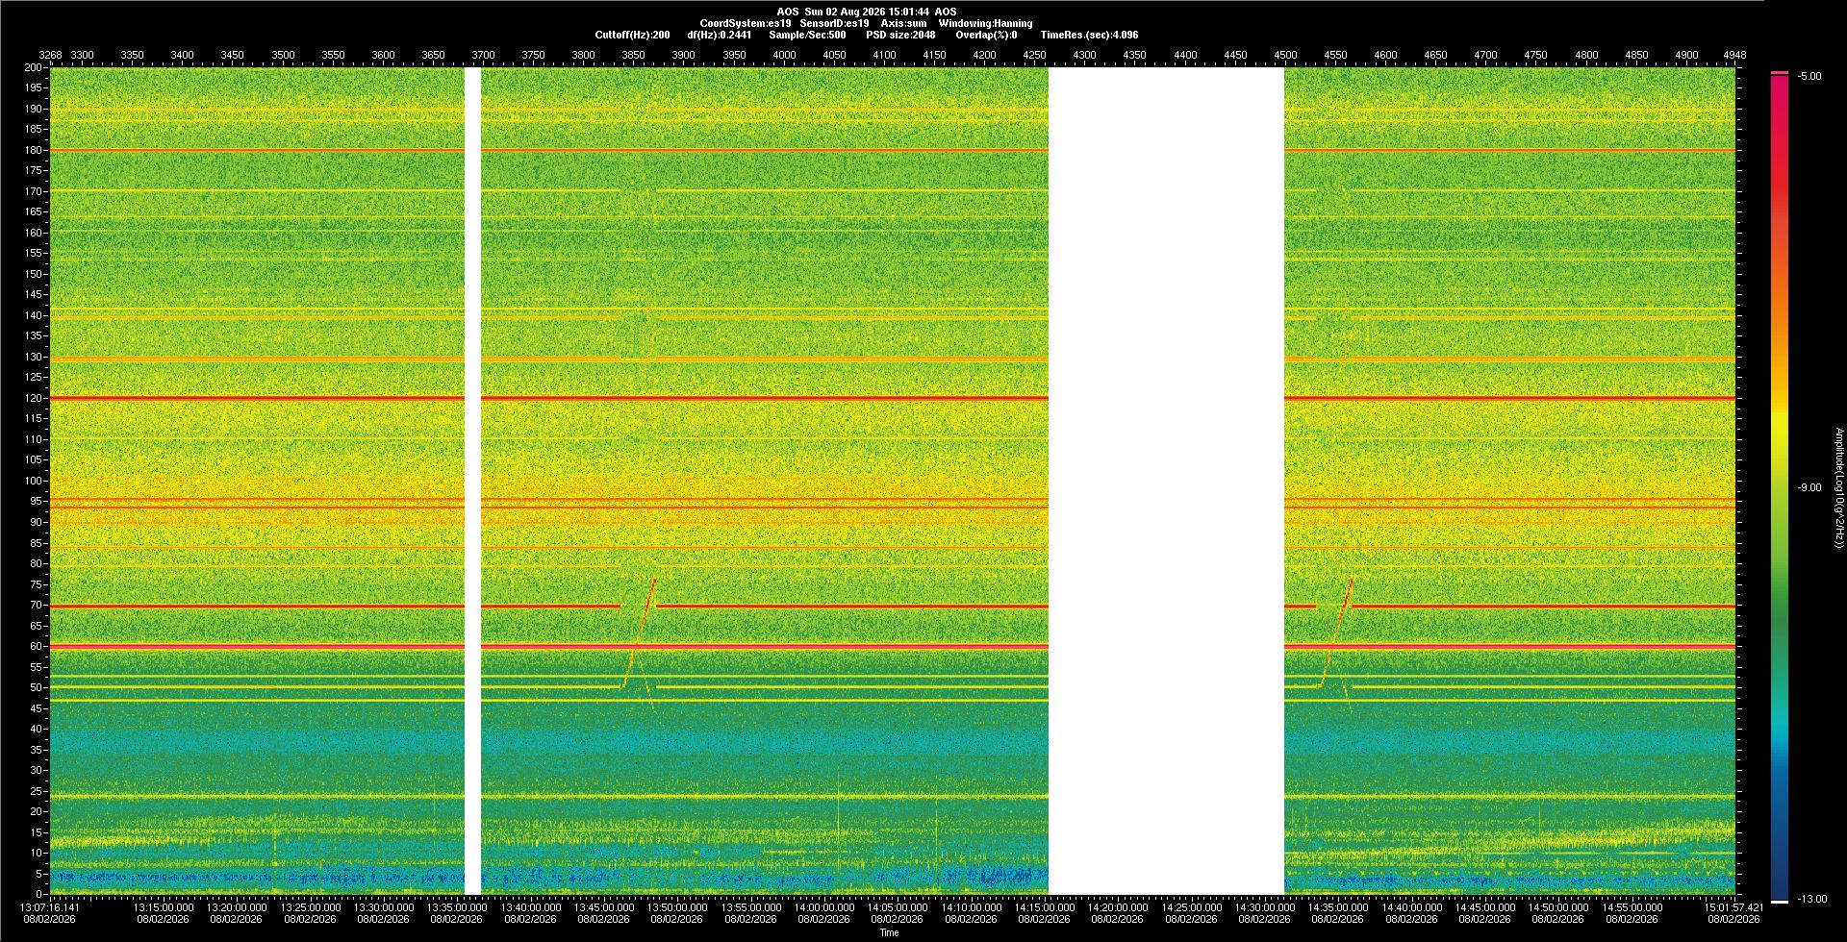Click the '3700' top axis tick label

[x=483, y=55]
